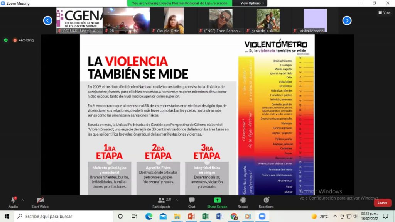The image size is (395, 222).
Task: Select CGENAD Norma participant thumbnail
Action: (79, 20)
